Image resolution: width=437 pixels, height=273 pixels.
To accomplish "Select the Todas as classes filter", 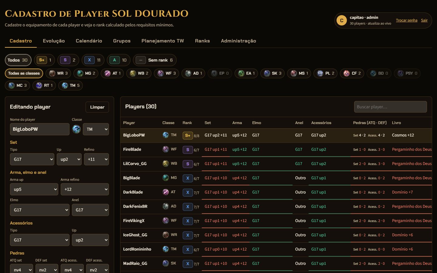I will [24, 73].
